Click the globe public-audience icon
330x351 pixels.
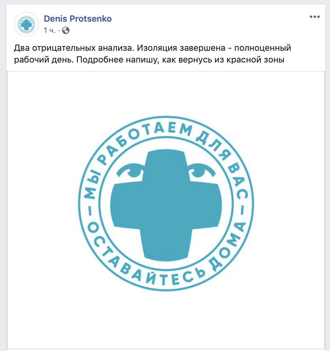66,30
